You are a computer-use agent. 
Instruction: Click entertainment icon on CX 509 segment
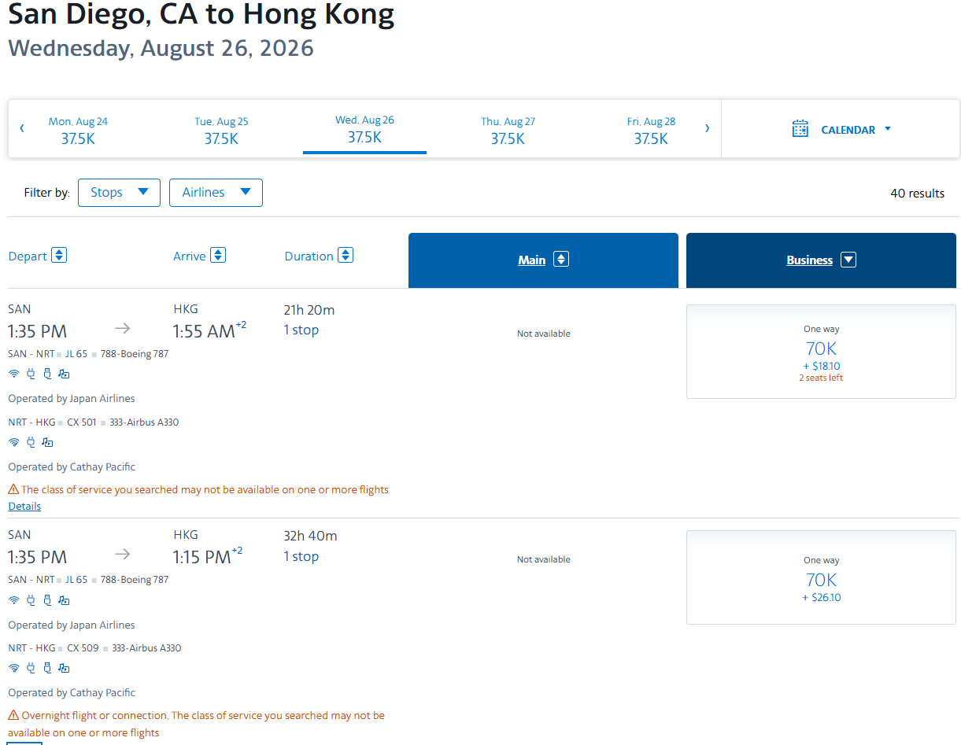(64, 669)
